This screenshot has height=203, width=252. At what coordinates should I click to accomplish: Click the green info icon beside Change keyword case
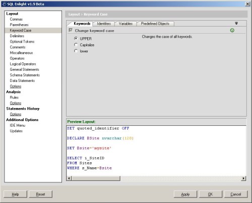pyautogui.click(x=232, y=30)
